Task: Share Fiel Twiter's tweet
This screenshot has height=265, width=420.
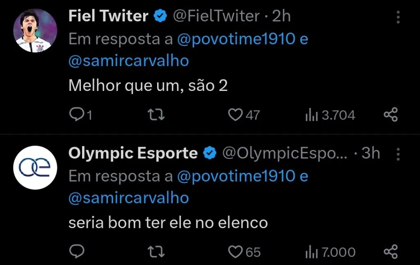Action: (391, 115)
